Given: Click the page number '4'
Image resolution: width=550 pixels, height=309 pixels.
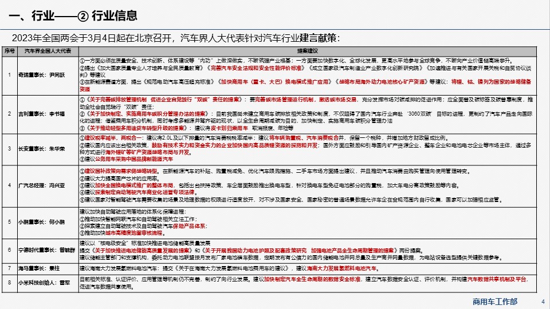Looking at the screenshot, I should click(543, 302).
